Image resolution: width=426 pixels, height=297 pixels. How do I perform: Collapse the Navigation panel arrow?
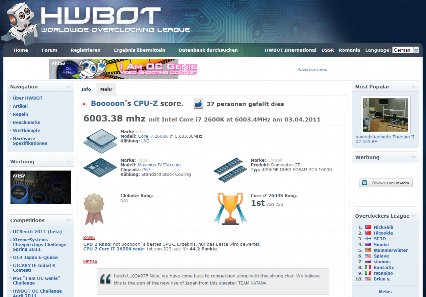pos(68,87)
